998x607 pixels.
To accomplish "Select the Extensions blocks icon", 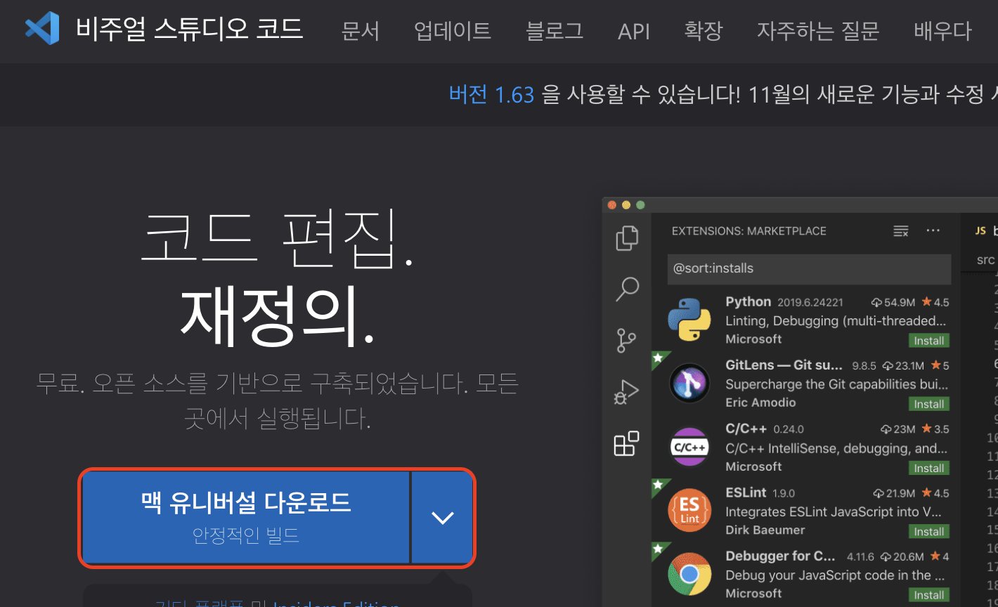I will click(x=626, y=443).
